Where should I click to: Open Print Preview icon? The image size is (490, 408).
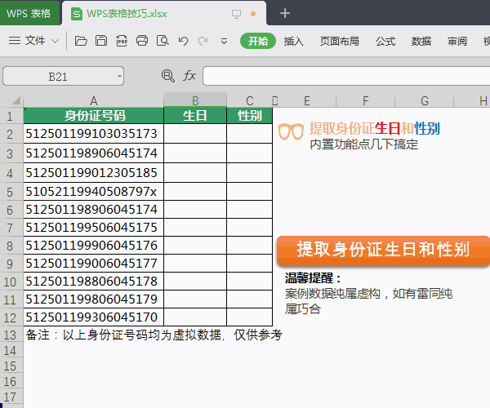point(163,41)
